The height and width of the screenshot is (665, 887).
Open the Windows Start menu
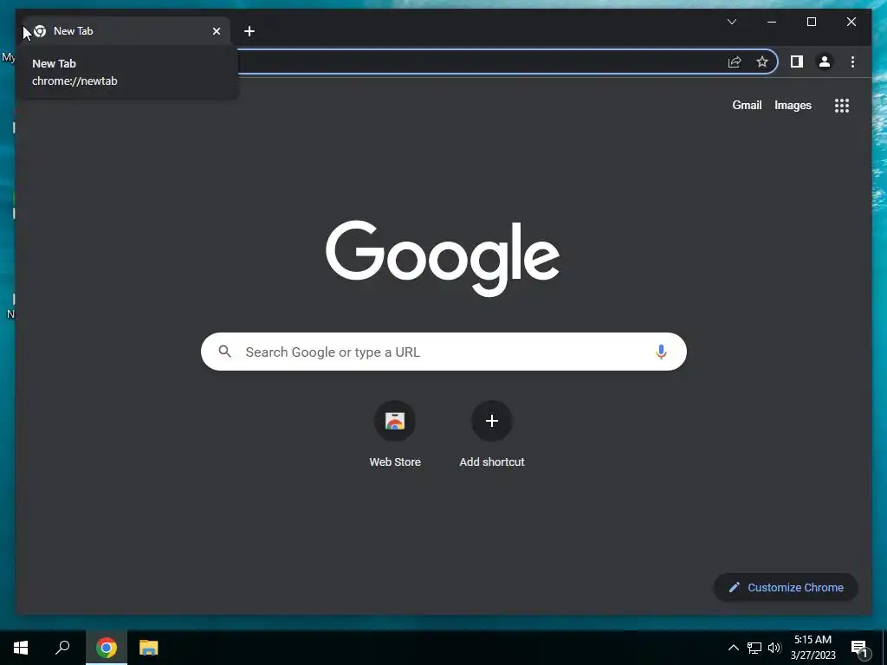21,648
